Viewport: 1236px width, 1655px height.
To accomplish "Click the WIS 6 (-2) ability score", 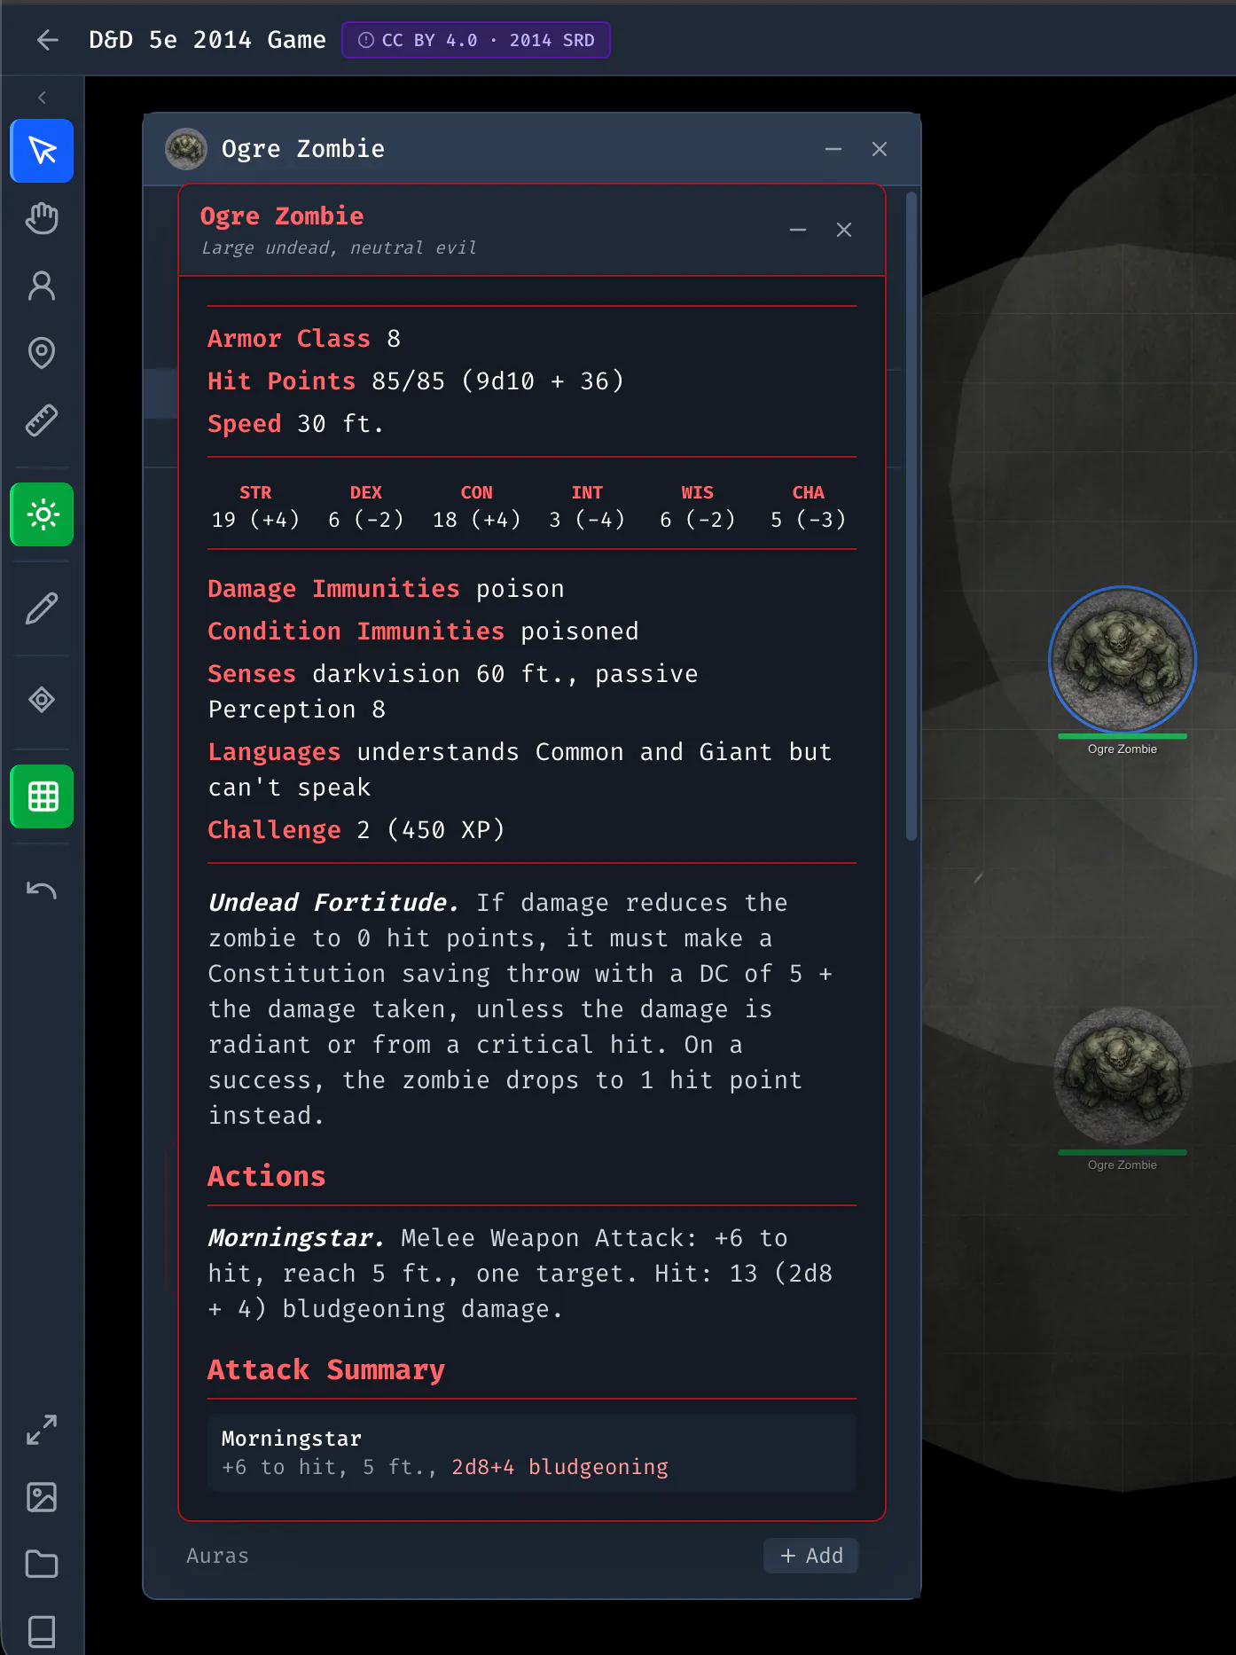I will pyautogui.click(x=697, y=507).
